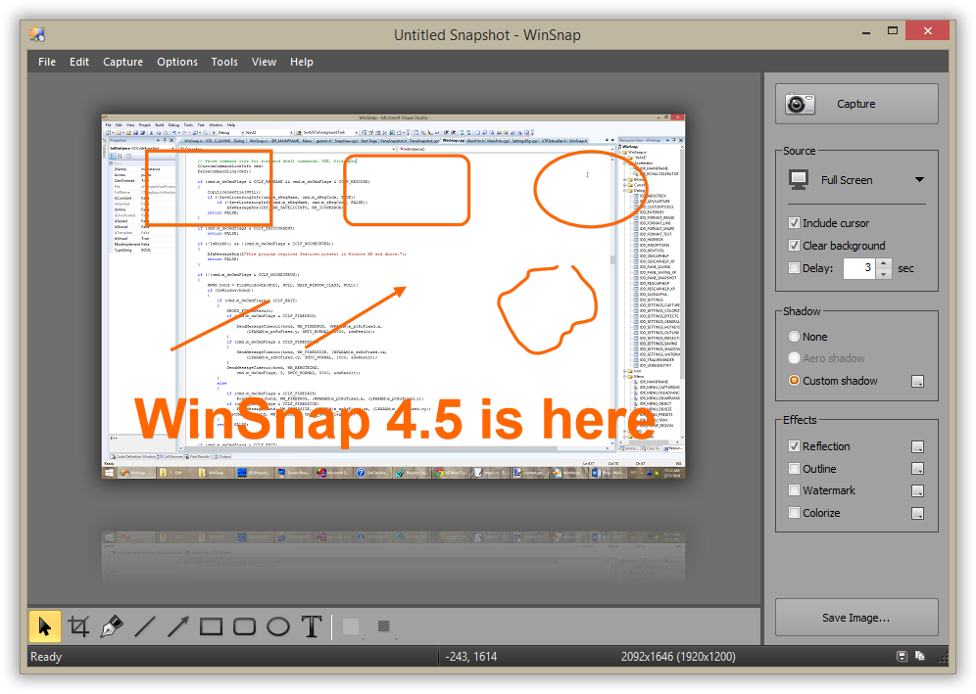This screenshot has width=976, height=694.
Task: Select the Rounded Rectangle tool
Action: coord(245,626)
